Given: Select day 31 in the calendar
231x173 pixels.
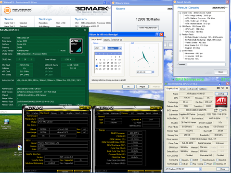Looking at the screenshot, I should [x=119, y=69].
